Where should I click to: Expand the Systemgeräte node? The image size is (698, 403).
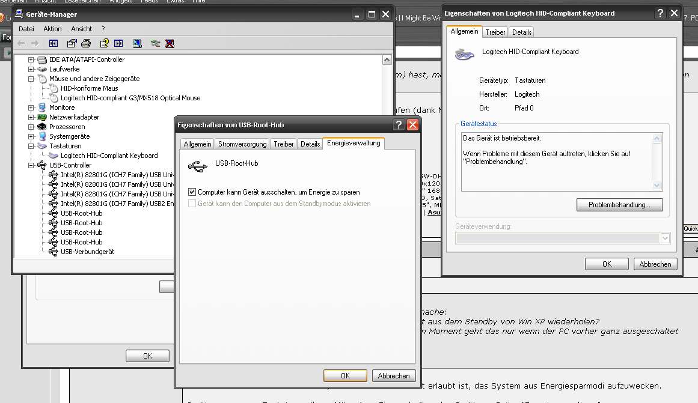pyautogui.click(x=31, y=136)
